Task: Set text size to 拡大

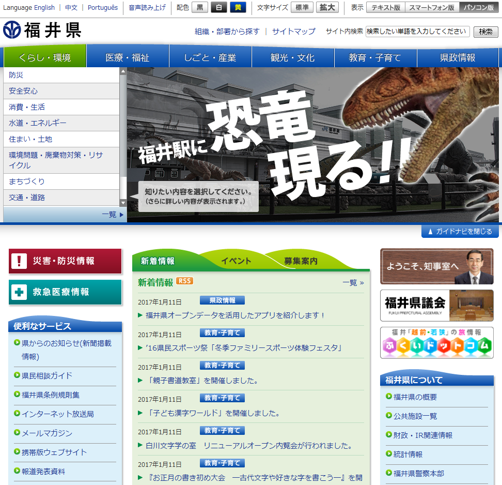Action: [x=327, y=7]
